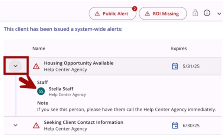Click the warning triangle in Public Alert
This screenshot has width=223, height=137.
point(97,14)
